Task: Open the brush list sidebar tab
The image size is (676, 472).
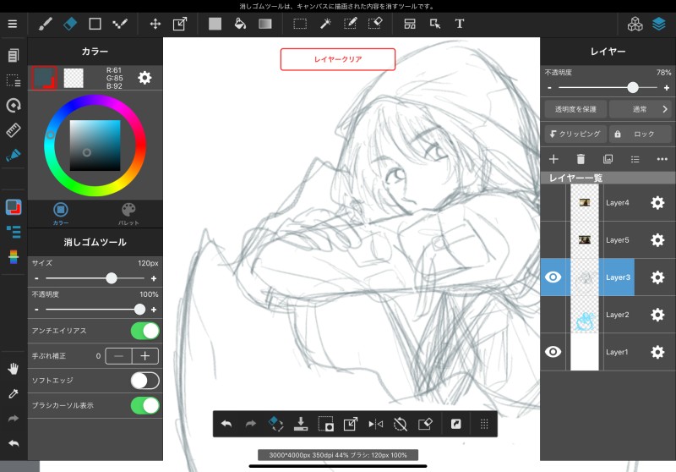Action: pos(14,232)
